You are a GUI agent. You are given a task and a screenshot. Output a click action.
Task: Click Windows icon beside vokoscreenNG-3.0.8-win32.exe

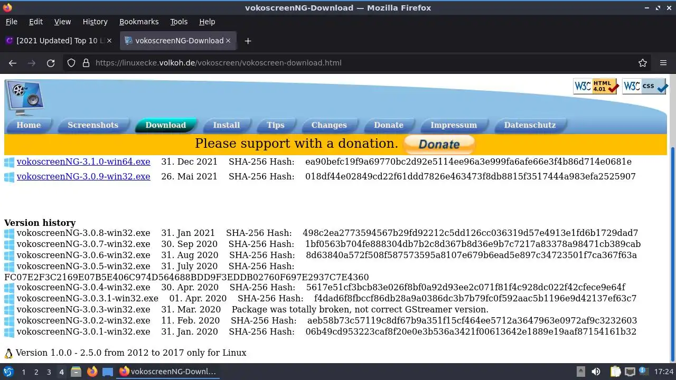10,233
